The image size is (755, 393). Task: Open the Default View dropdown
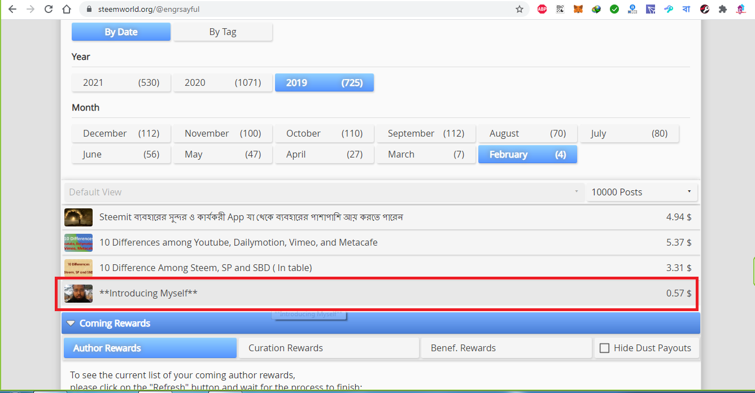pyautogui.click(x=324, y=192)
